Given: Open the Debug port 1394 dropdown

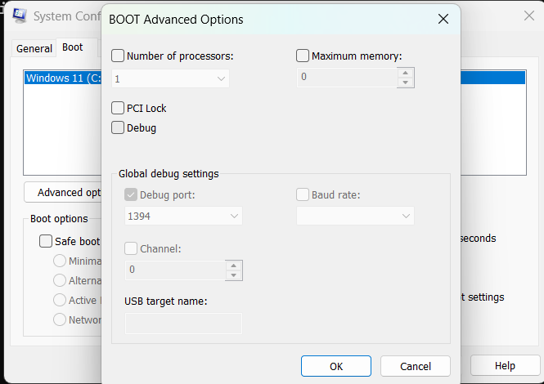Looking at the screenshot, I should point(183,216).
